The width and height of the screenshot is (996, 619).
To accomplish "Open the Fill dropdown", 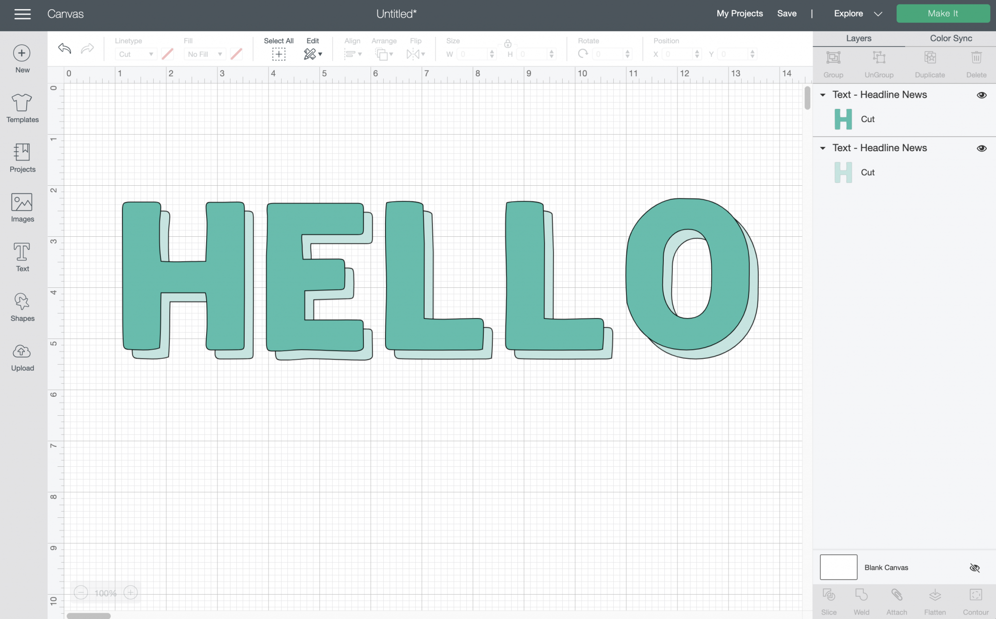I will pyautogui.click(x=204, y=54).
